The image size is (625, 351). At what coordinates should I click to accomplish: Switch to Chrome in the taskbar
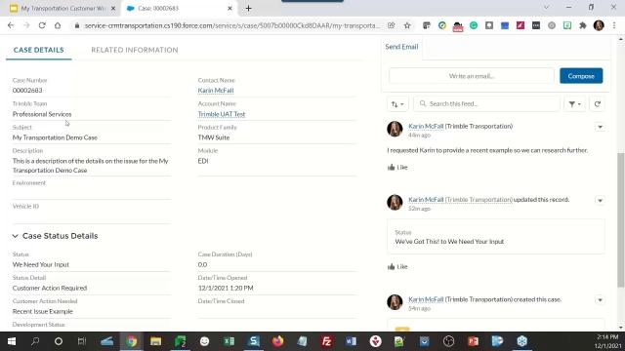pos(131,341)
